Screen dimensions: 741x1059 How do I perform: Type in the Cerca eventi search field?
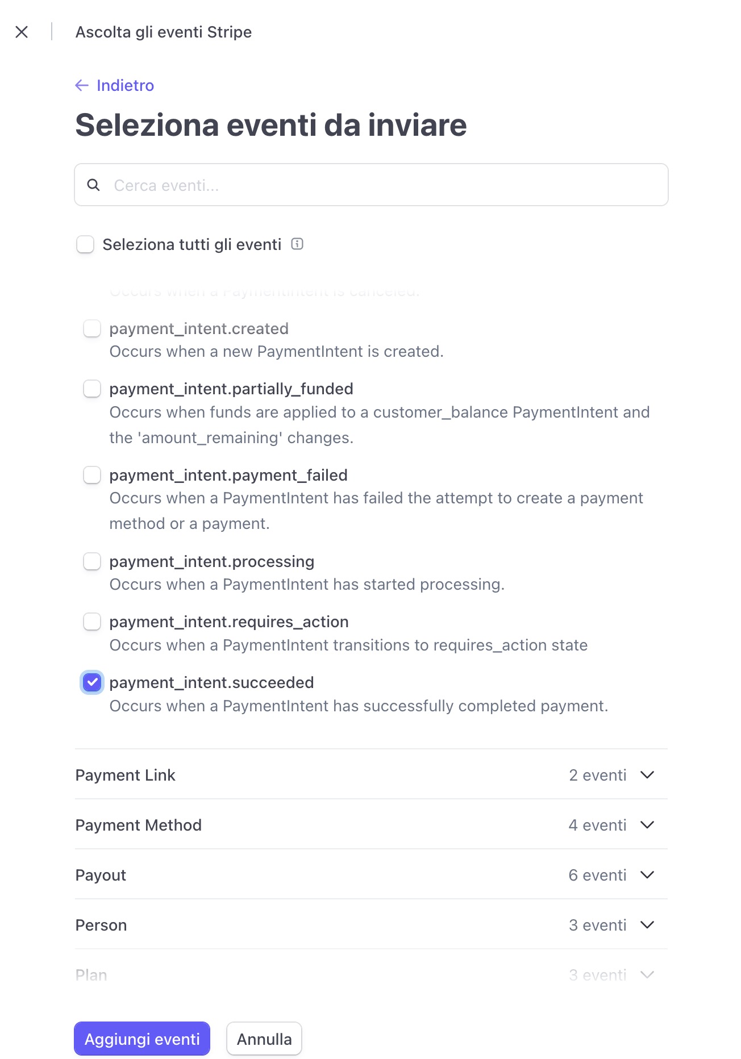click(x=386, y=185)
